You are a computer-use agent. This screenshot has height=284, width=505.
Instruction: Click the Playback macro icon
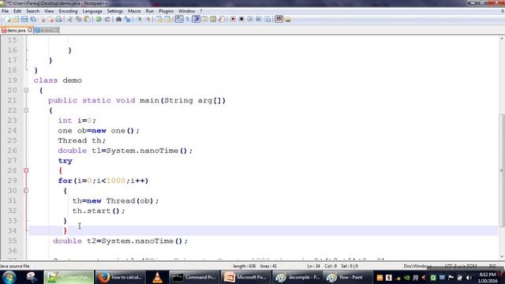[250, 20]
